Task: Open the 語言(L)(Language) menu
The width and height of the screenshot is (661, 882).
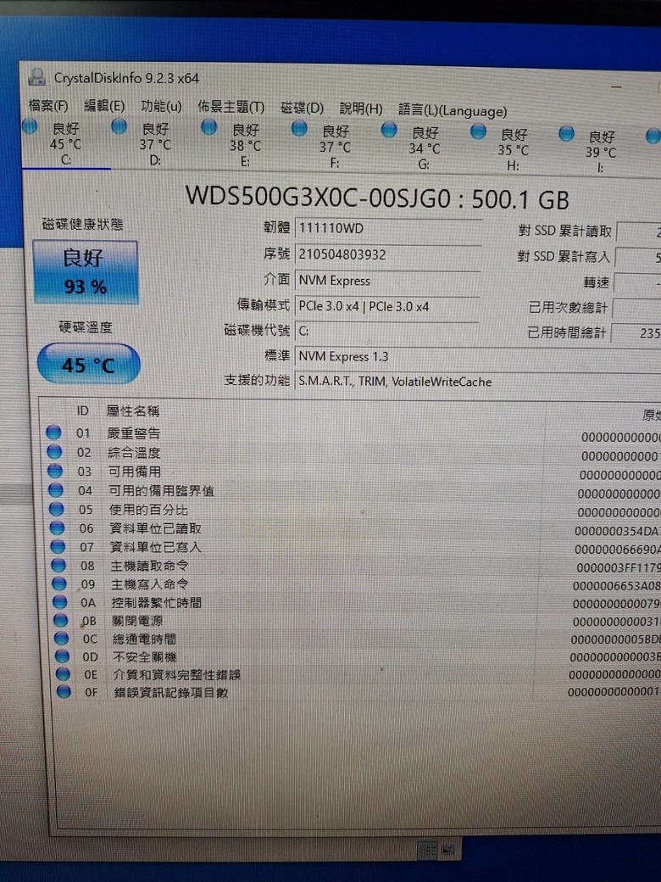Action: point(453,110)
